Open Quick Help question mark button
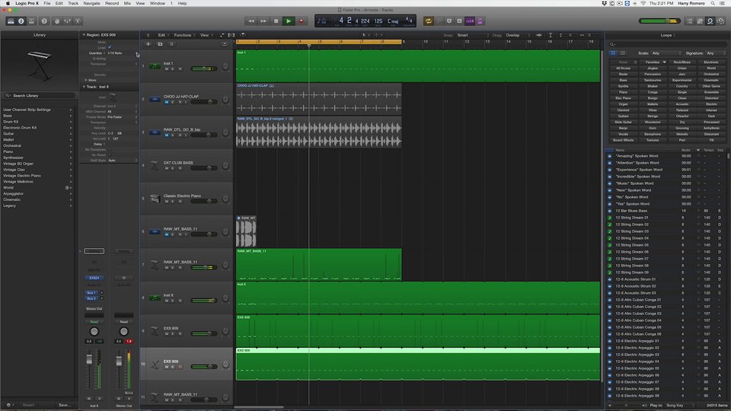This screenshot has width=731, height=411. [x=44, y=21]
